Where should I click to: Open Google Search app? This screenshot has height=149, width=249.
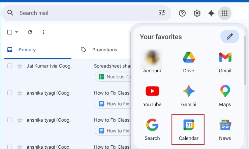tap(152, 130)
